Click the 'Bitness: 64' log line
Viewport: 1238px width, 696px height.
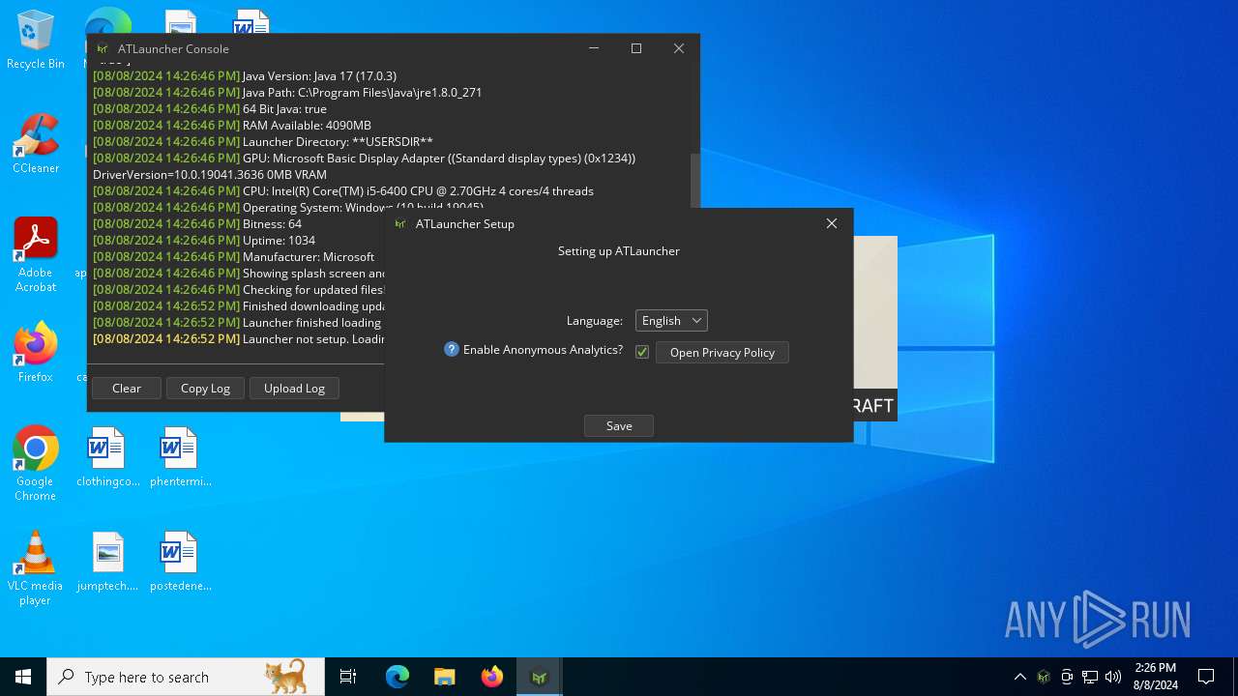coord(197,223)
